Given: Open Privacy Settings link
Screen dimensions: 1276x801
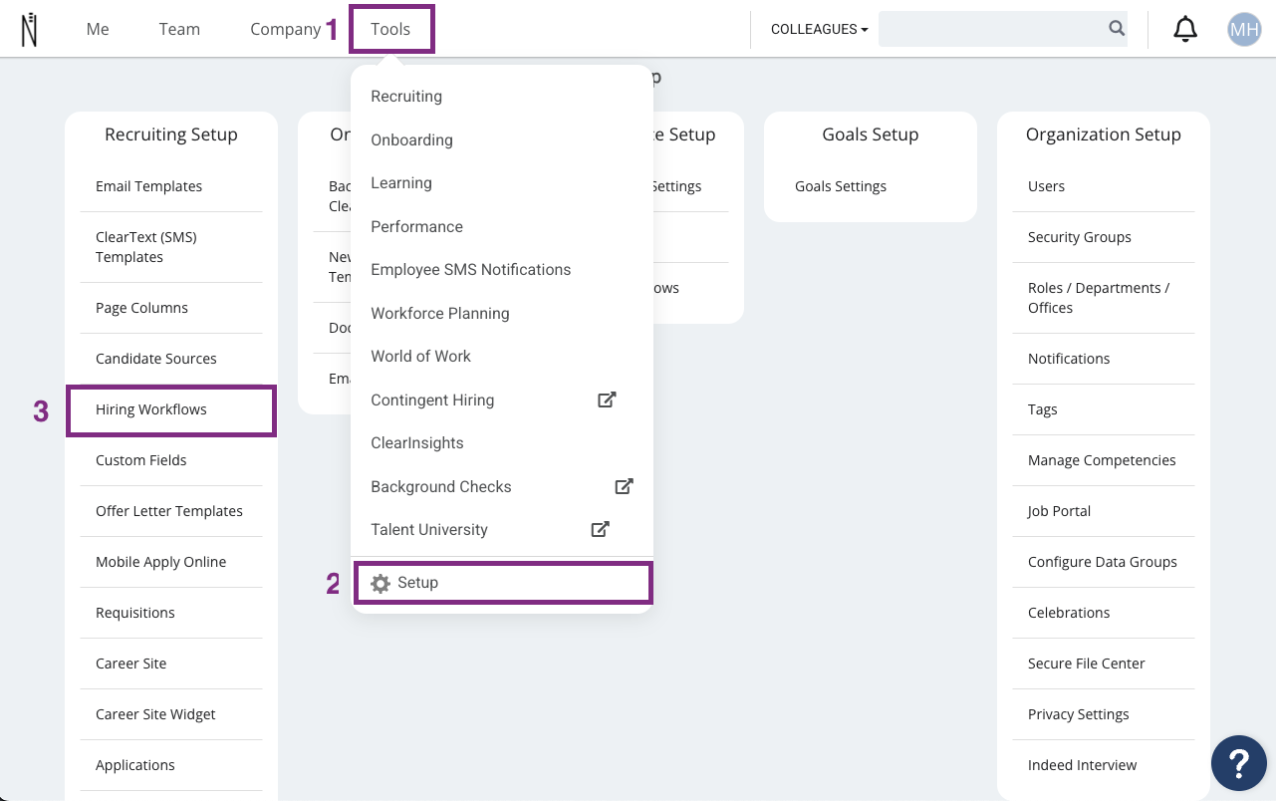Looking at the screenshot, I should pos(1079,714).
